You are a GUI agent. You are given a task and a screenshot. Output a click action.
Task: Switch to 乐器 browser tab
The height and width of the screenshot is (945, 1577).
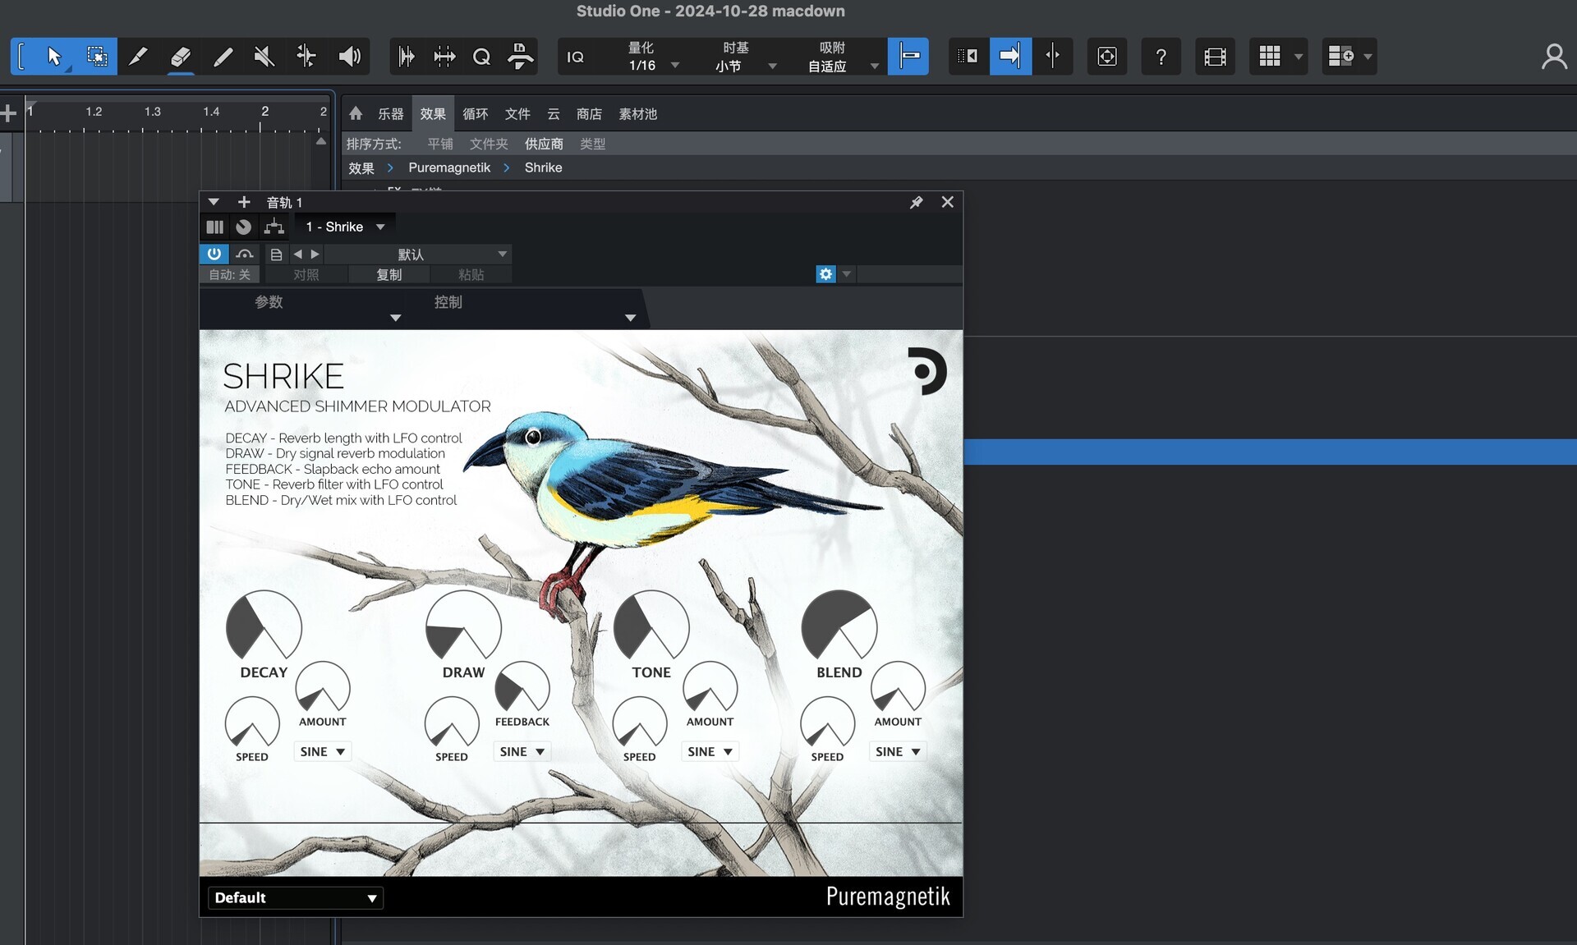(390, 114)
